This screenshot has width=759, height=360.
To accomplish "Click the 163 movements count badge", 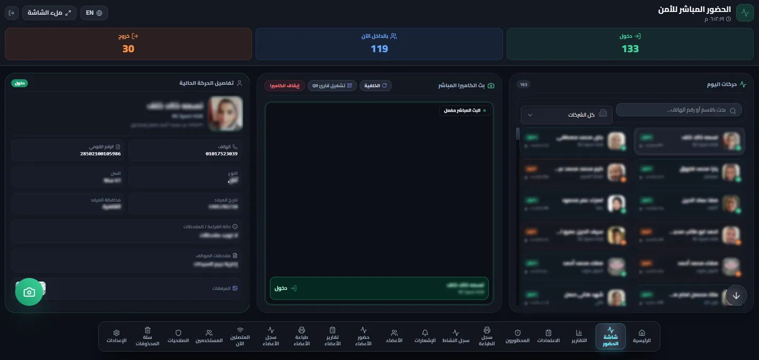I will tap(523, 84).
